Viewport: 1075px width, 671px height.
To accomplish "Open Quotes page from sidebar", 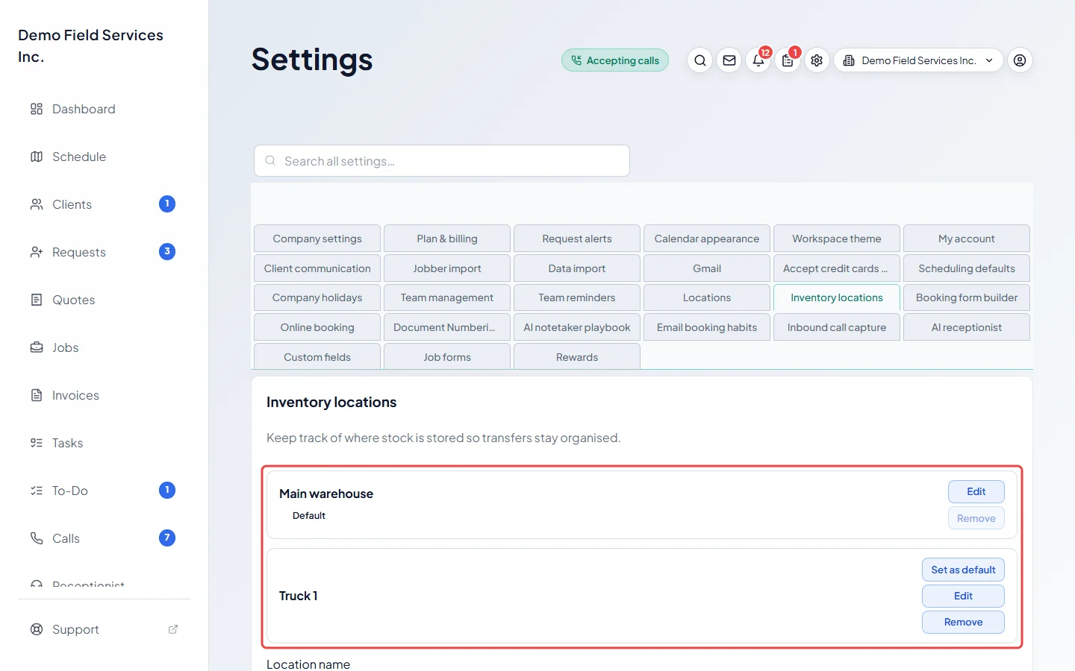I will pos(105,300).
